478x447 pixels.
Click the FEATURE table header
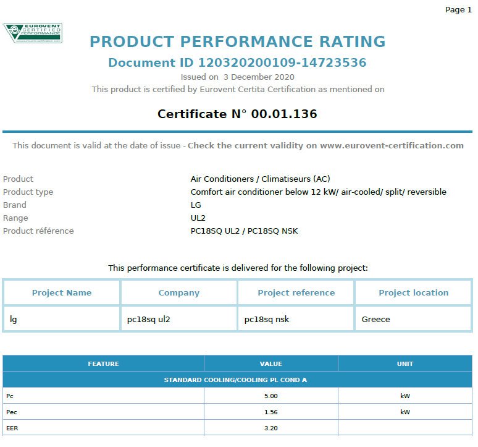(x=103, y=364)
